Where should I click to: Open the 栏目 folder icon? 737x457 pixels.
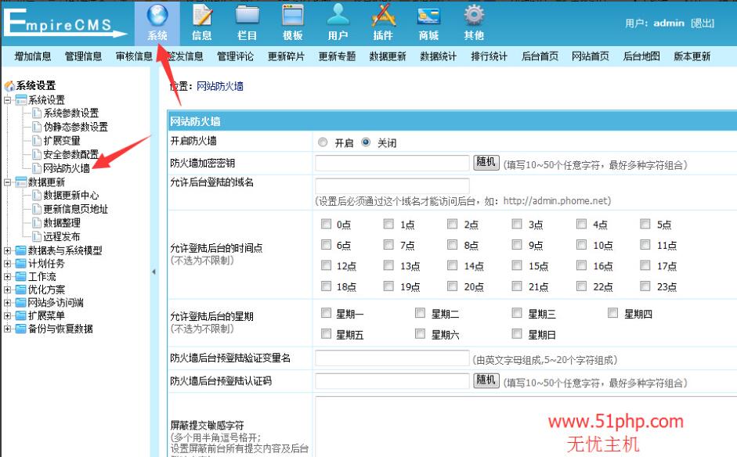pos(247,21)
